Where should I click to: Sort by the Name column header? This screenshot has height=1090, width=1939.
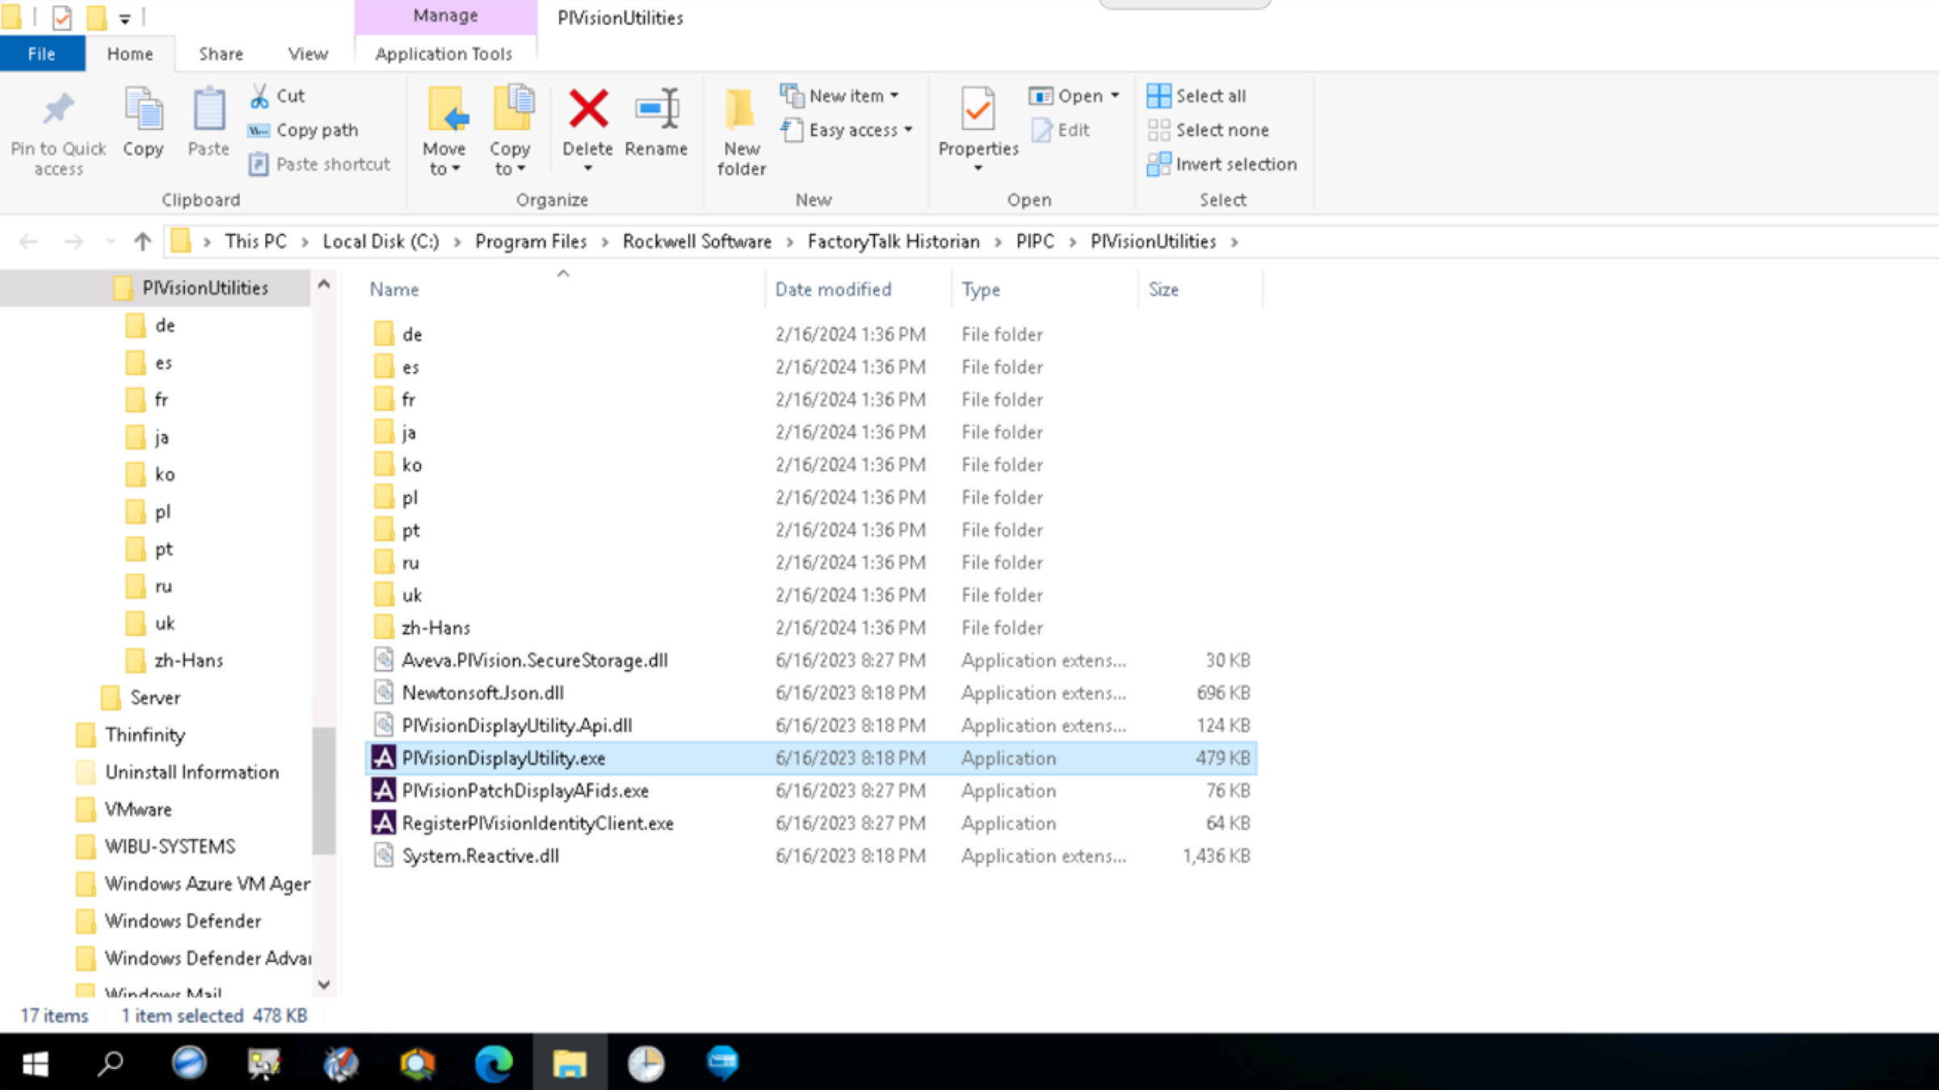point(394,289)
